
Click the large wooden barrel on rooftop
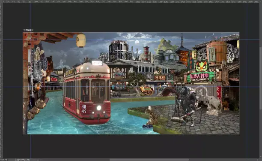coord(217,53)
